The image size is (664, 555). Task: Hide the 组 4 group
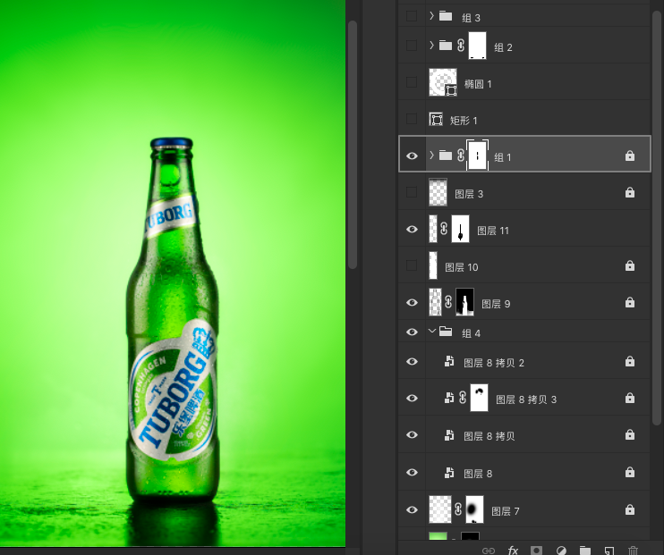(412, 332)
